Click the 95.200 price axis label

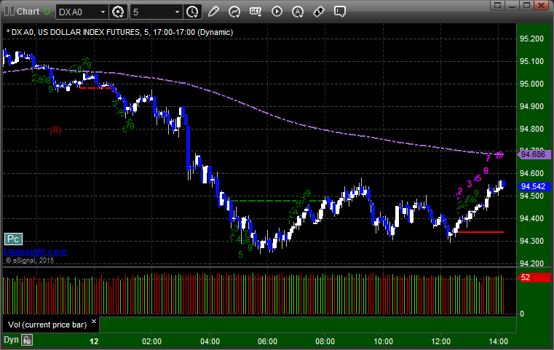click(531, 39)
